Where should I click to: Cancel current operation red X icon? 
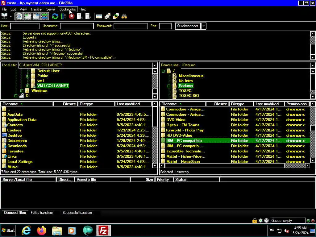pyautogui.click(x=72, y=16)
